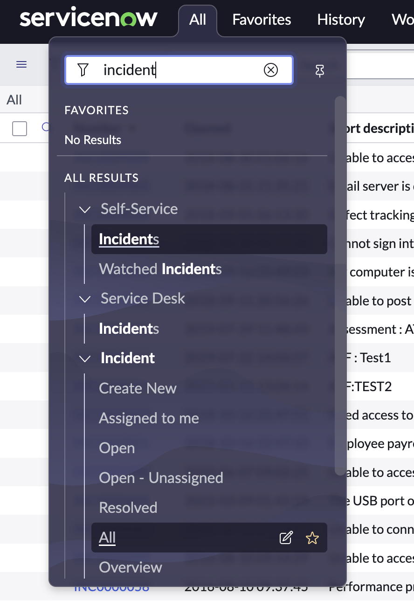Check the select-all checkbox in the list header

click(x=19, y=128)
